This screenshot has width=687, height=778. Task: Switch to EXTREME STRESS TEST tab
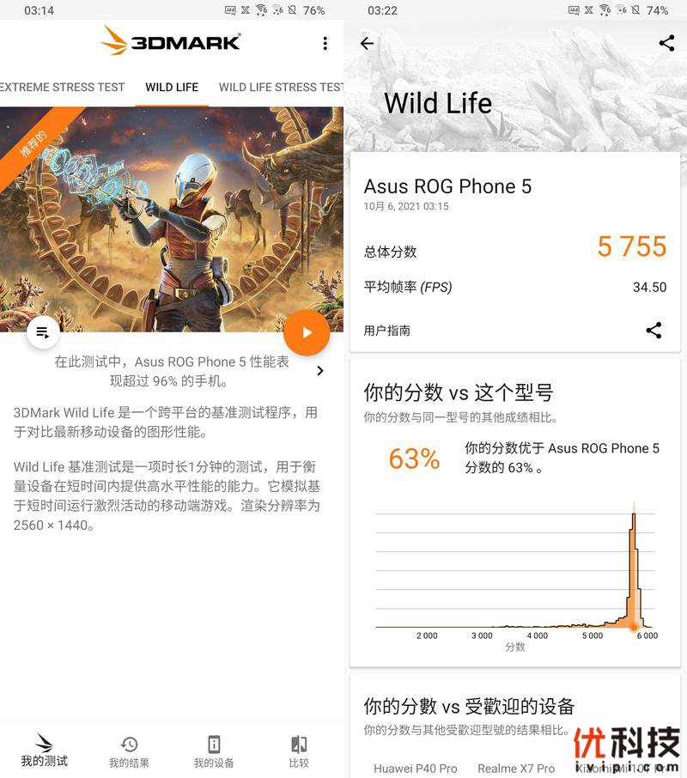tap(63, 87)
